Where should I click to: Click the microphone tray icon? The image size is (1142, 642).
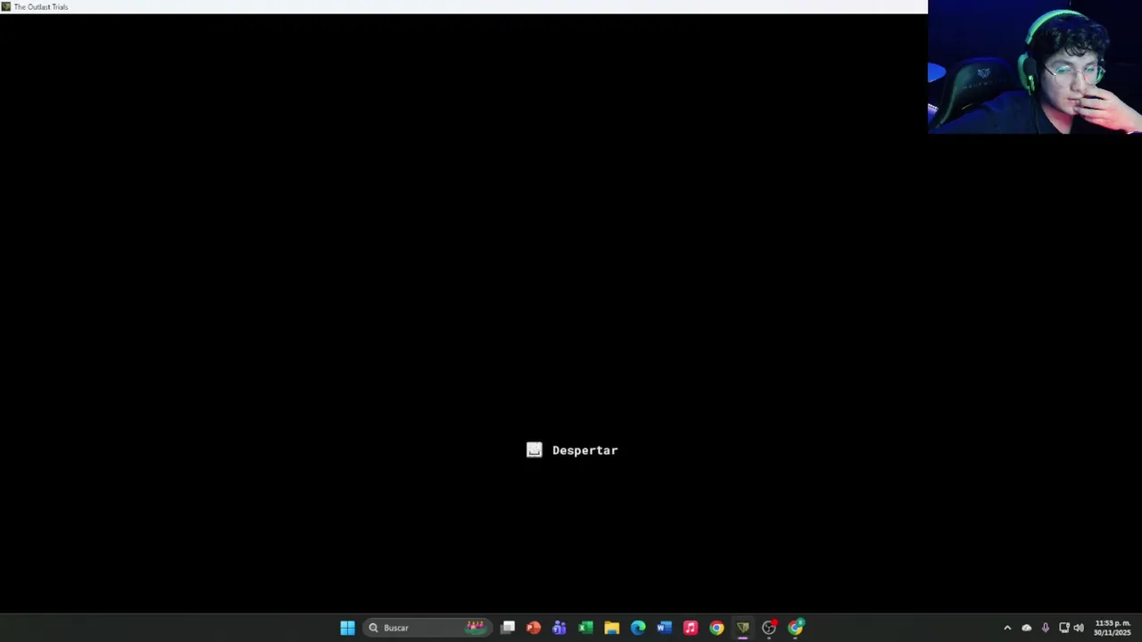point(1045,628)
